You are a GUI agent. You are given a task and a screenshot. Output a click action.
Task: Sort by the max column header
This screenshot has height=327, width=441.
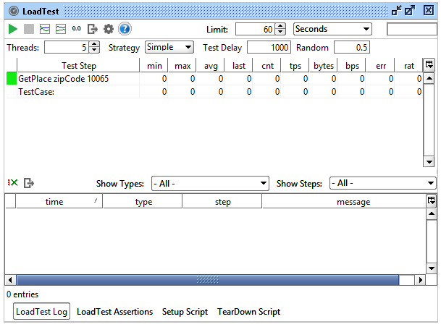click(182, 65)
